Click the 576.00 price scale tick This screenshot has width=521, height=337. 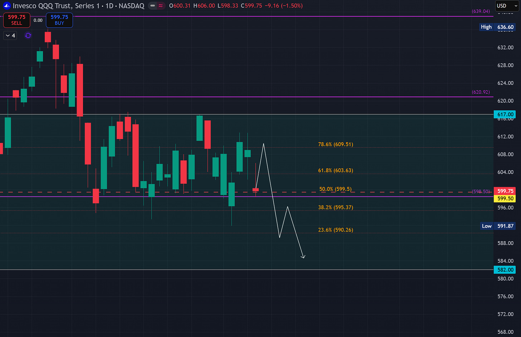click(x=505, y=296)
